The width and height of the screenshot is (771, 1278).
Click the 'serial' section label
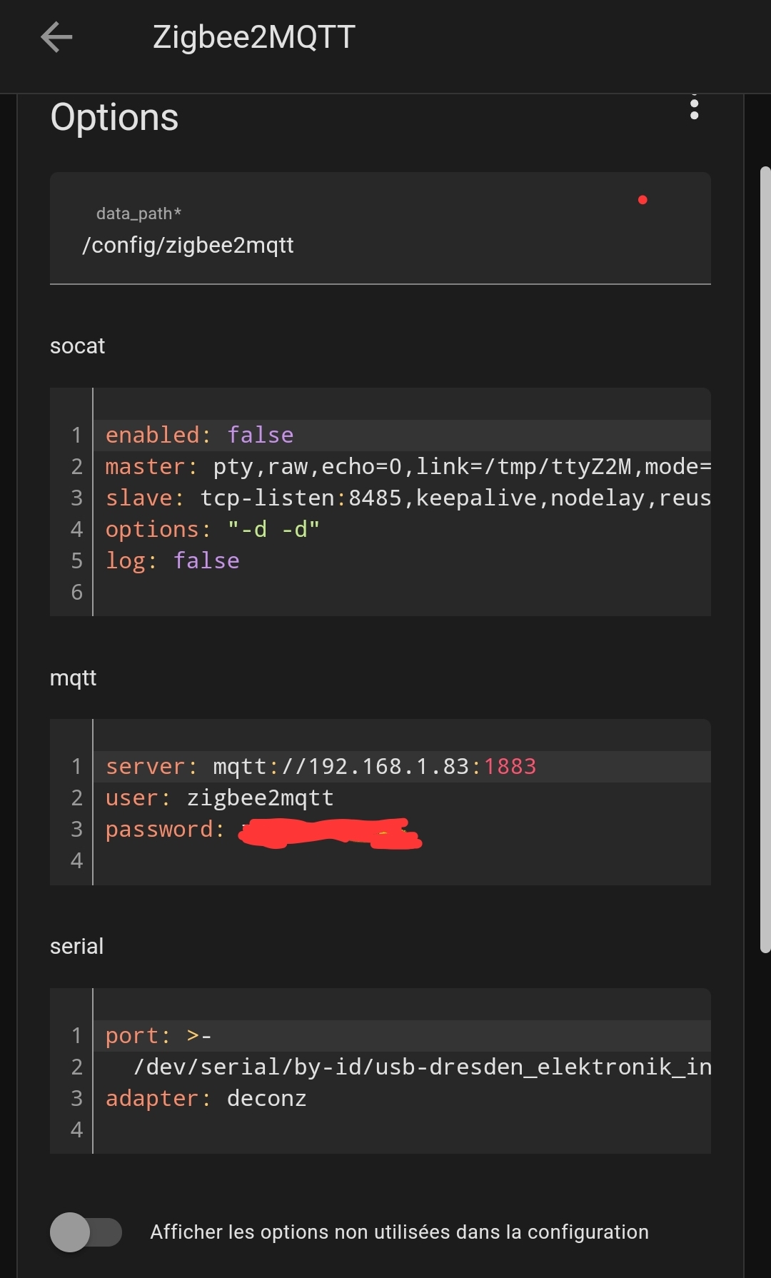tap(76, 947)
